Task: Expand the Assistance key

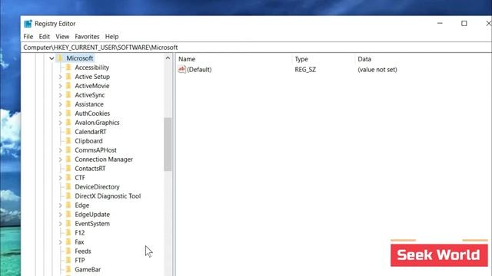Action: pyautogui.click(x=60, y=104)
